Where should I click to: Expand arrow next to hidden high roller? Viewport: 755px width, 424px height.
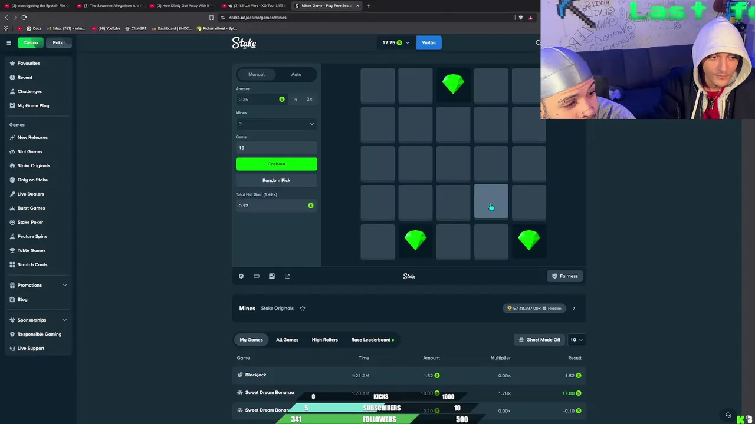point(573,308)
